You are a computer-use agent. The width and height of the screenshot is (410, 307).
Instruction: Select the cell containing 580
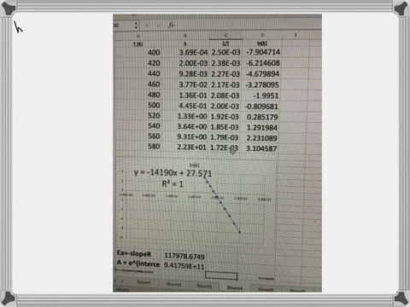154,147
